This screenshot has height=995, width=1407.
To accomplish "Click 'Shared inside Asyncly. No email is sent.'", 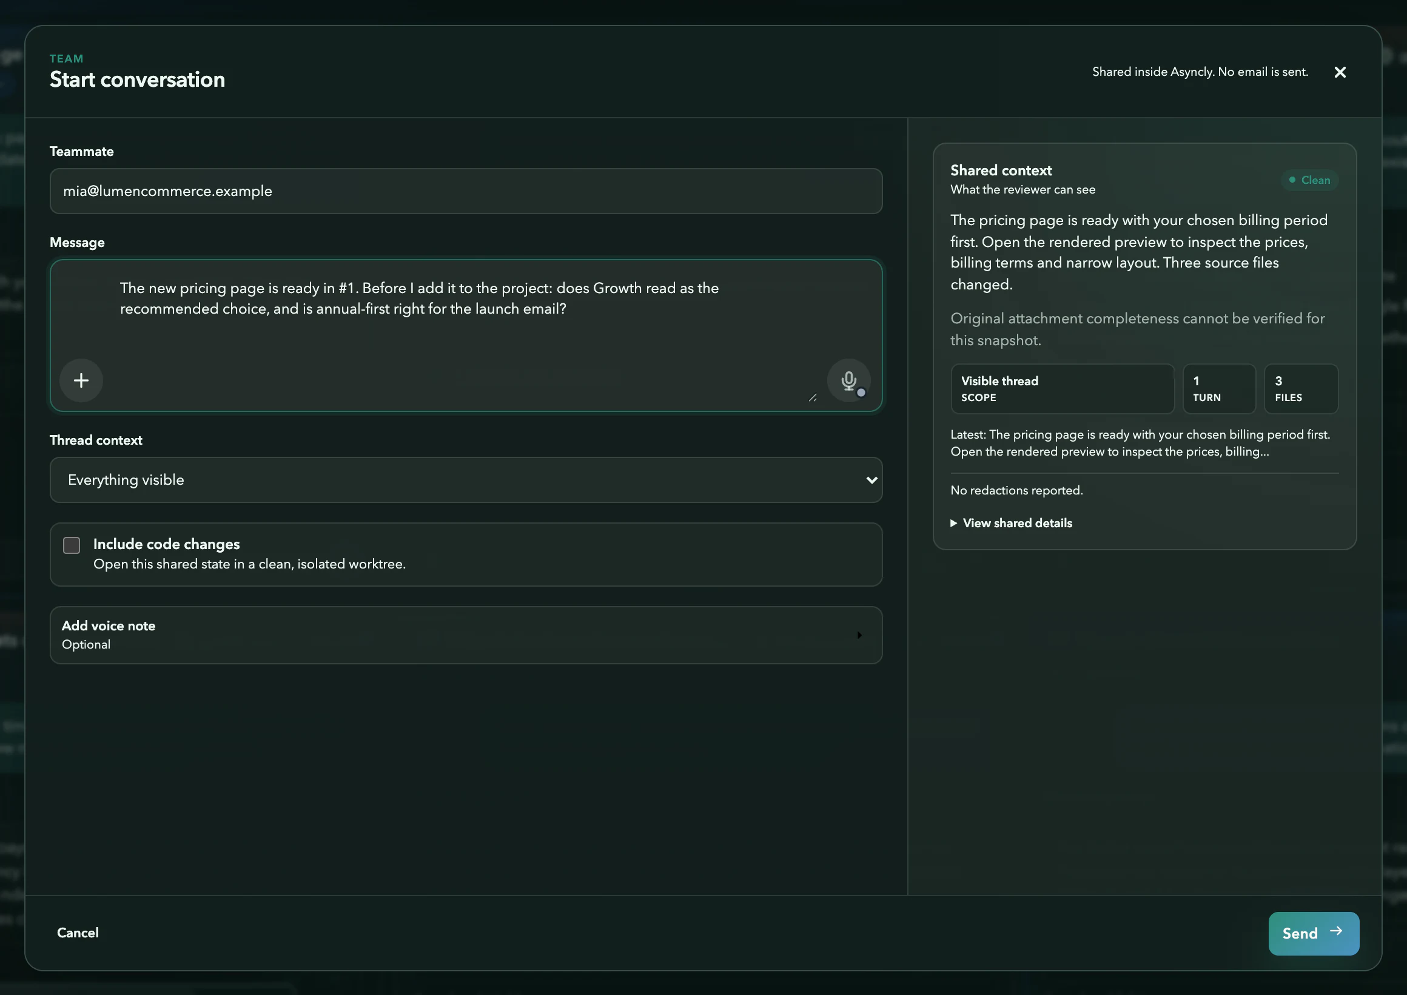I will click(1200, 72).
